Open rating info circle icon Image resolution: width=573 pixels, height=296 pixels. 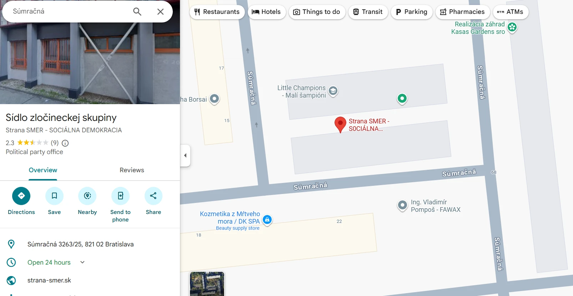pyautogui.click(x=65, y=143)
